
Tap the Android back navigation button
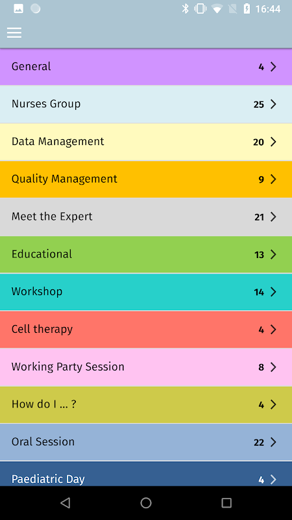66,502
